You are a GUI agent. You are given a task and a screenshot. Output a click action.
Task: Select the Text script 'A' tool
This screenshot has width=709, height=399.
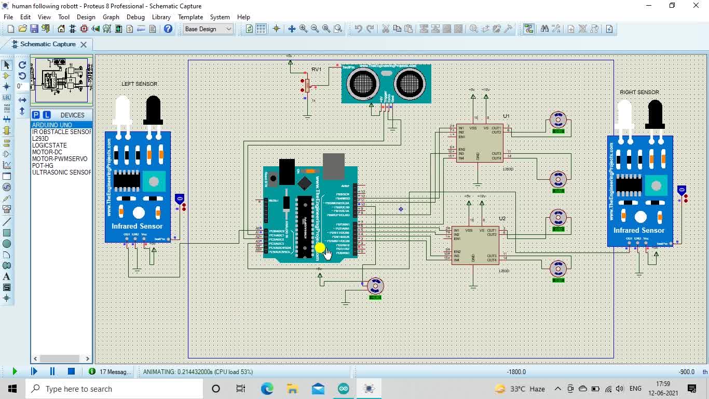[x=6, y=277]
